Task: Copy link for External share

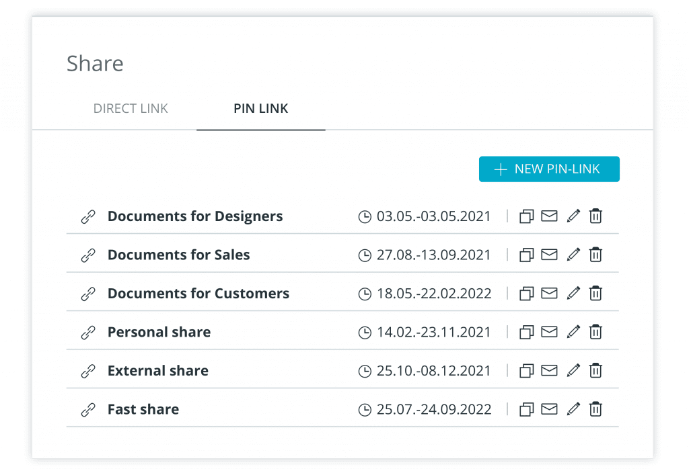Action: click(526, 370)
